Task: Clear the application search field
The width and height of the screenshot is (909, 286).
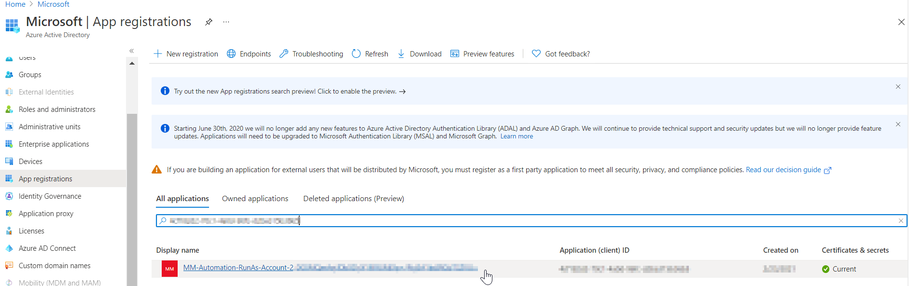Action: click(x=901, y=221)
